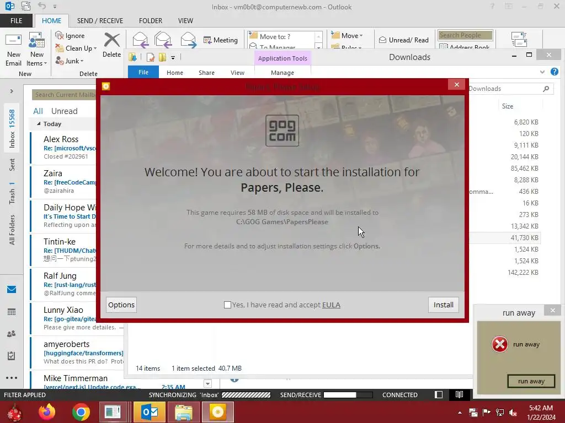The image size is (565, 423).
Task: Click the Options button in GOG installer
Action: point(121,305)
